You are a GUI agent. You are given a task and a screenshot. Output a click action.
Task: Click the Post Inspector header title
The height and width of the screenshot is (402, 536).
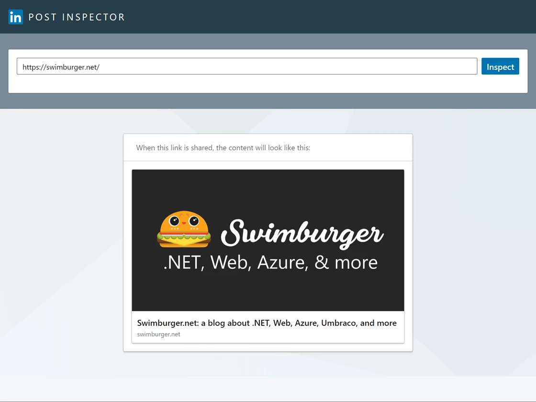[77, 17]
